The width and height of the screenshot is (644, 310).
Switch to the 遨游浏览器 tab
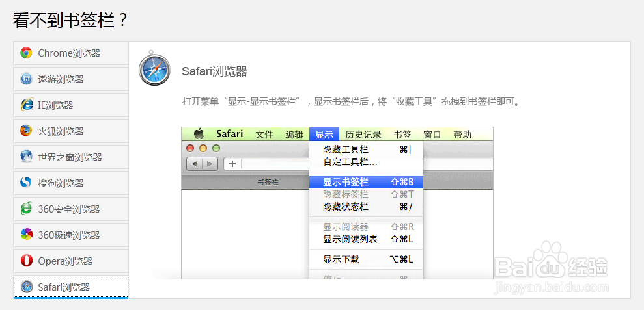[x=71, y=79]
